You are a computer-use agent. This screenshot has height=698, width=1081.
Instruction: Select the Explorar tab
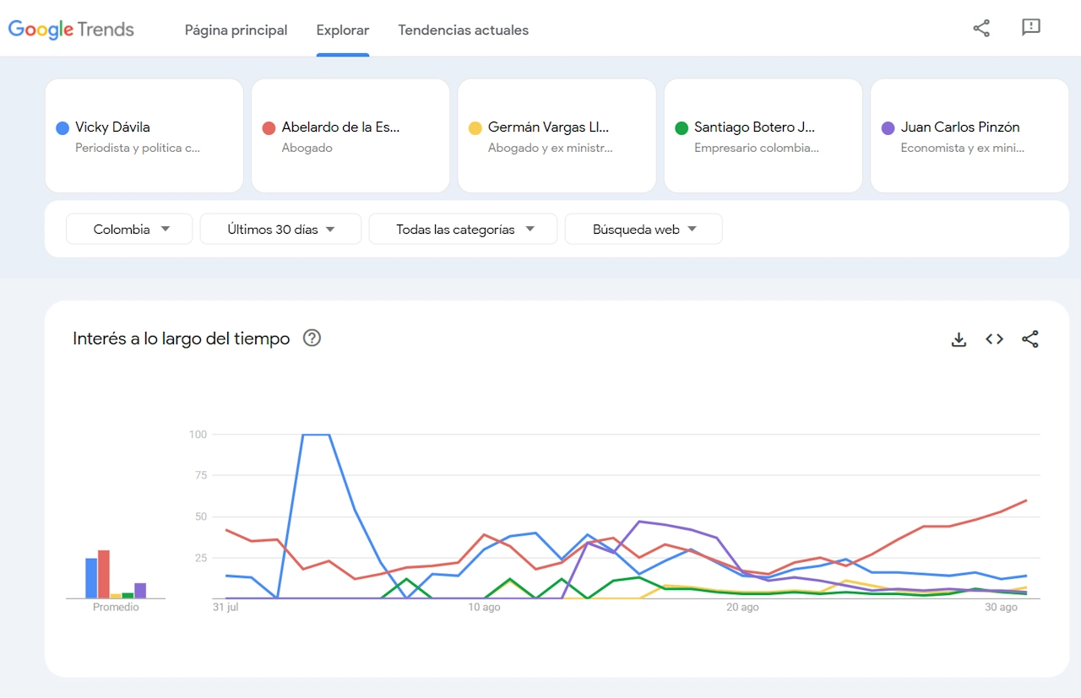coord(342,30)
